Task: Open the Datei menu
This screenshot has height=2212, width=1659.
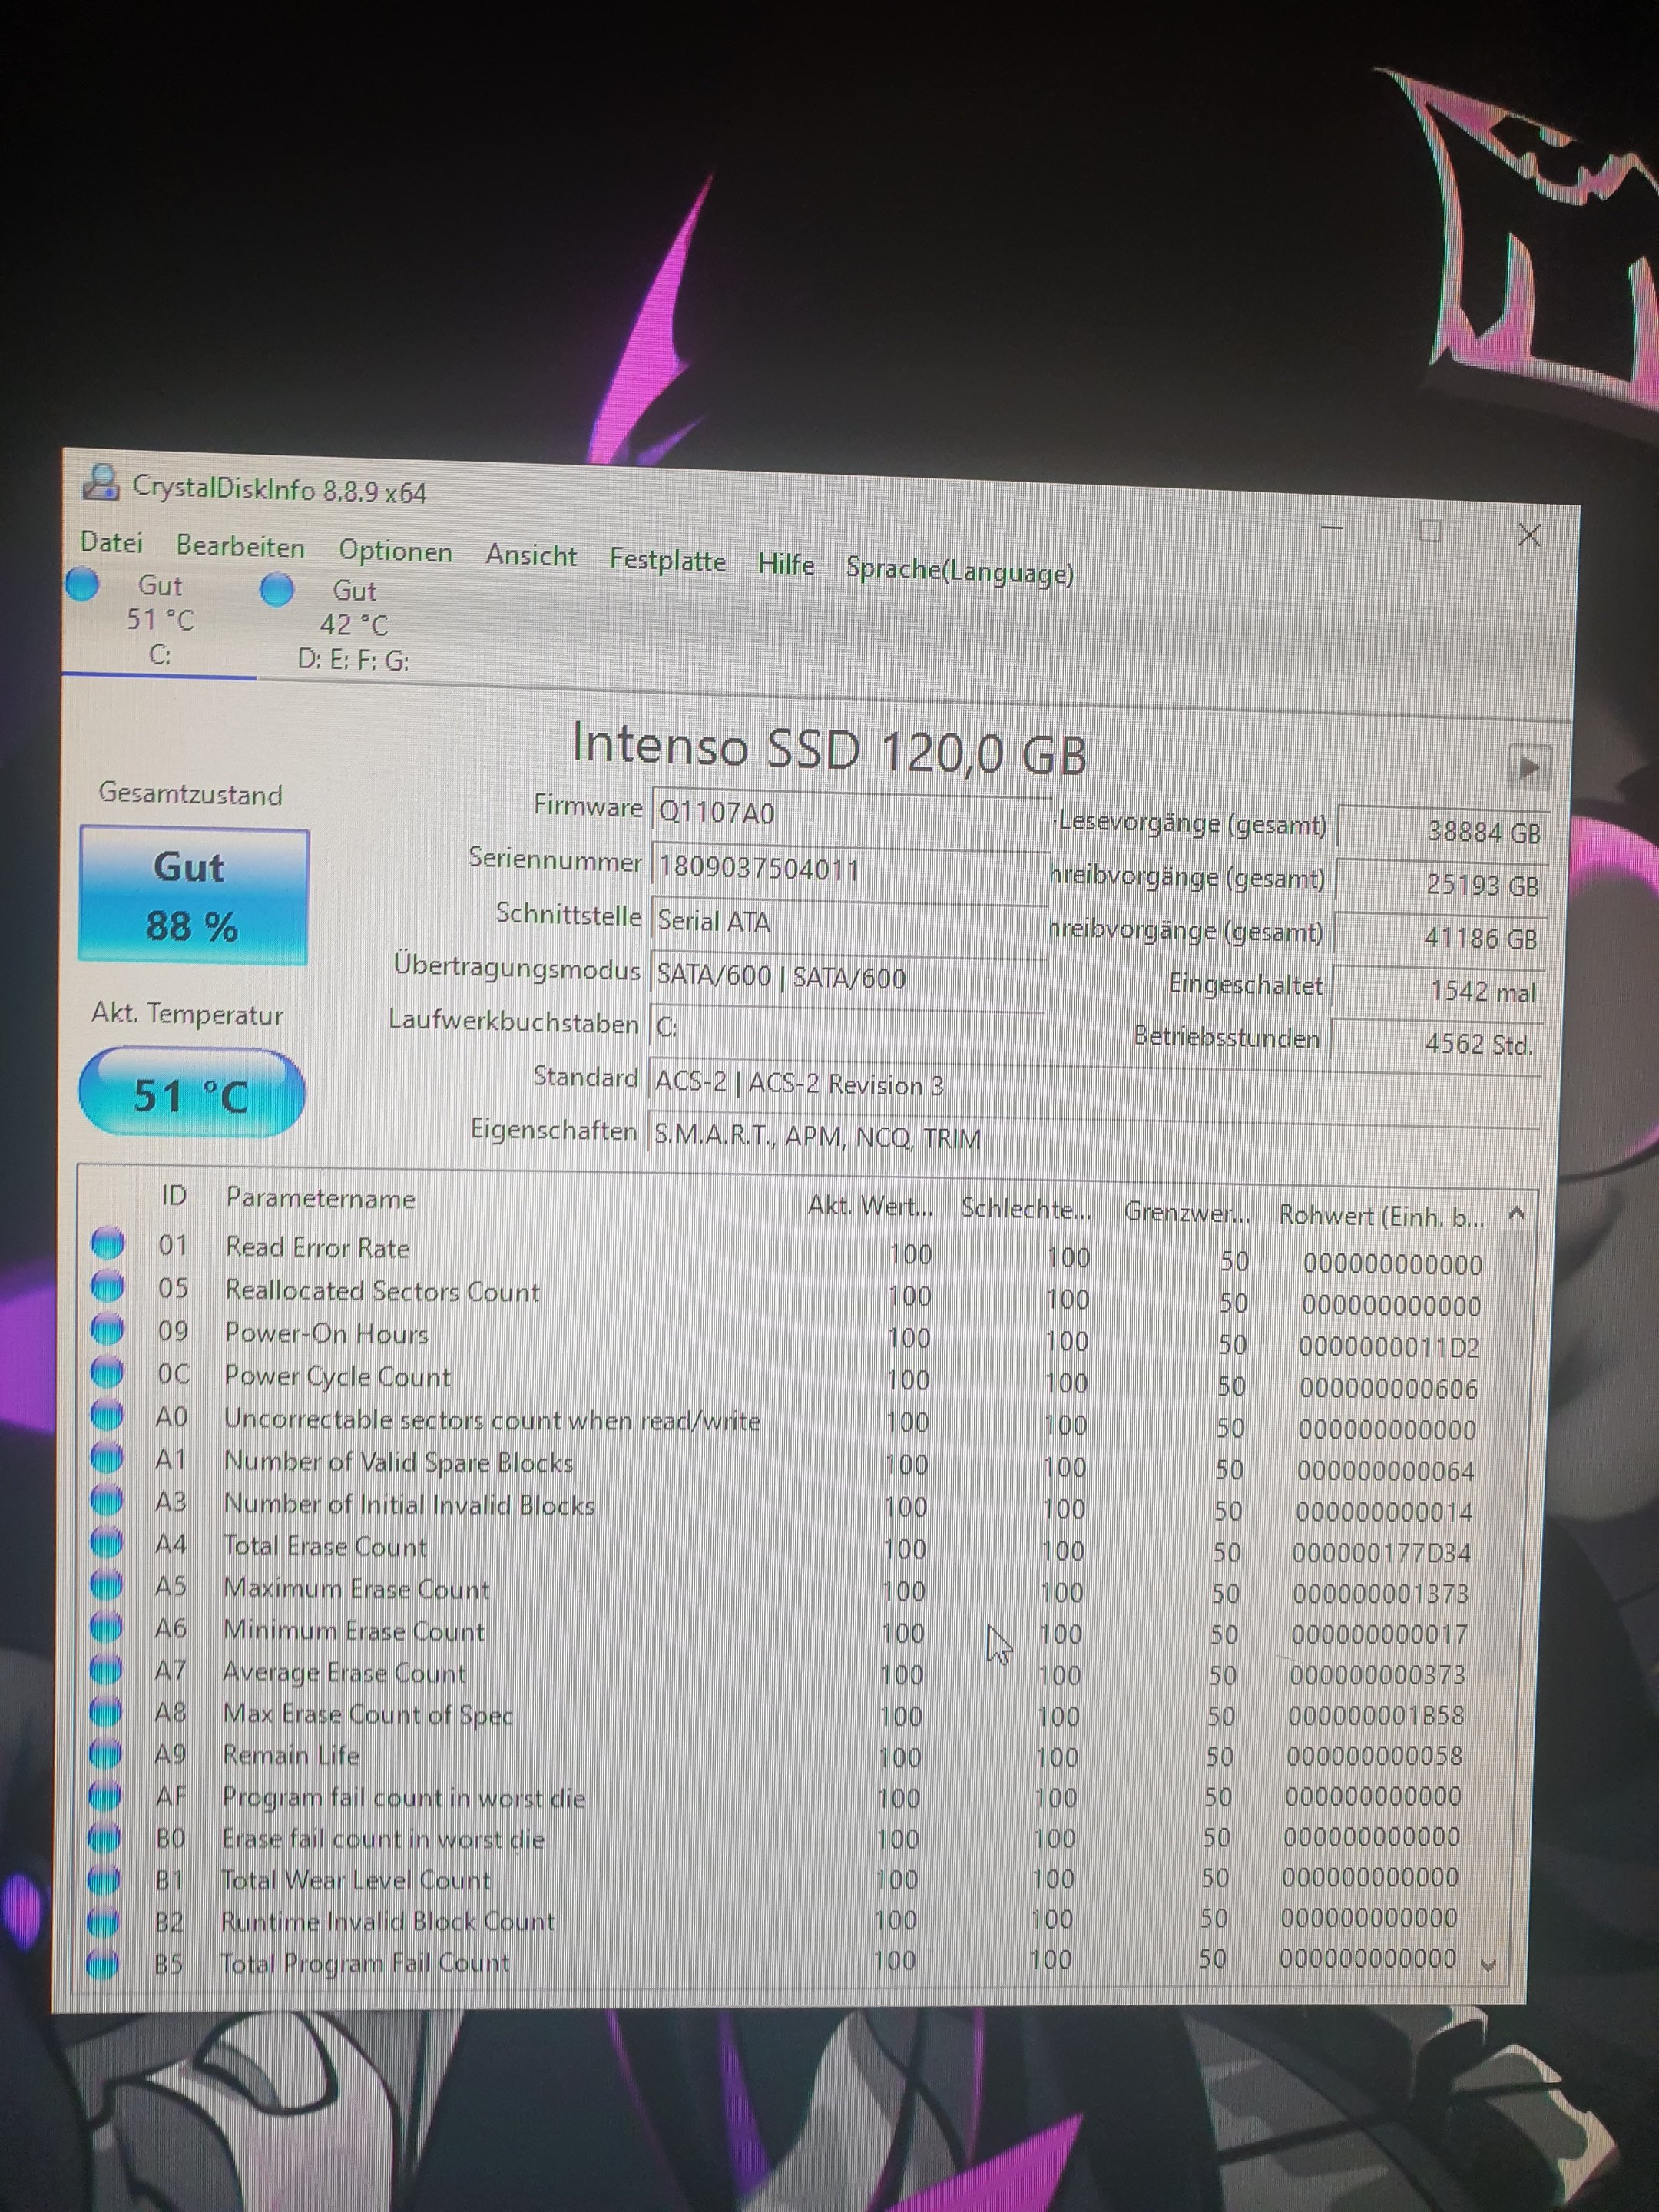Action: (111, 543)
